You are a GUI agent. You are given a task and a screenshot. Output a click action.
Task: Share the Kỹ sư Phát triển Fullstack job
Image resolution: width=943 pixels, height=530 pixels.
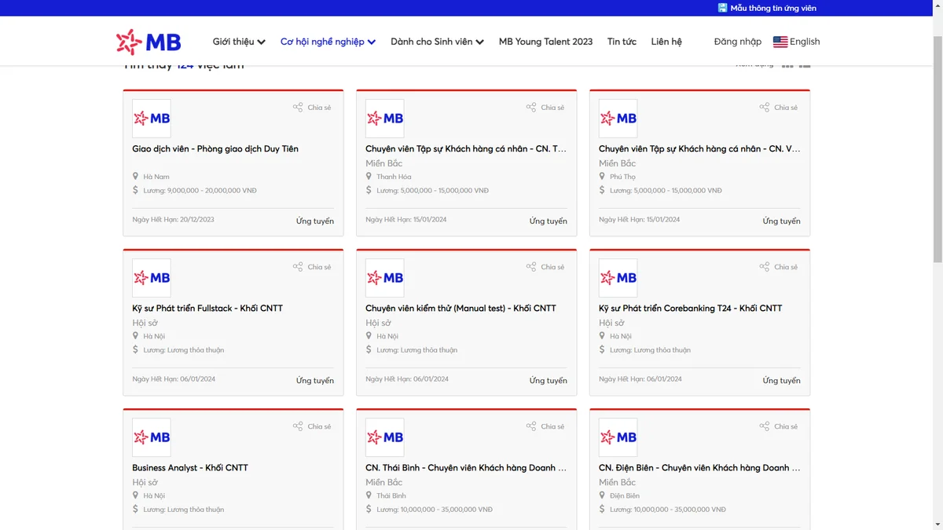tap(312, 267)
